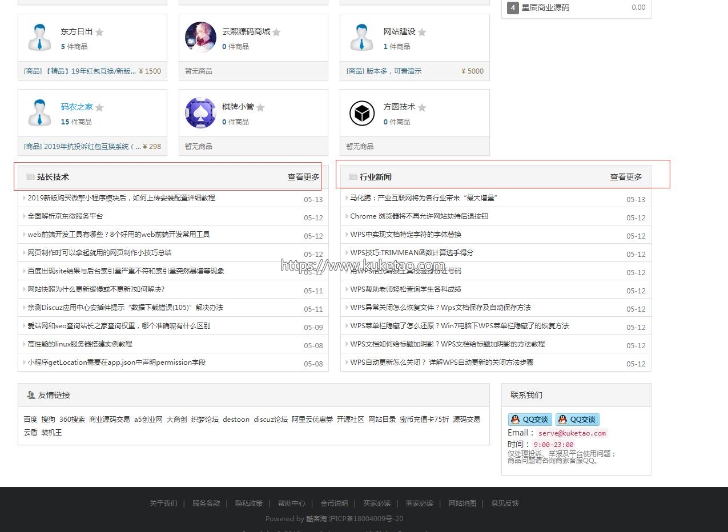Open the 全面解析京东微服务平台 article
The height and width of the screenshot is (532, 728).
coord(65,216)
